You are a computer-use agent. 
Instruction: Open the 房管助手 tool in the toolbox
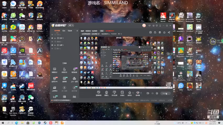(x=64, y=70)
